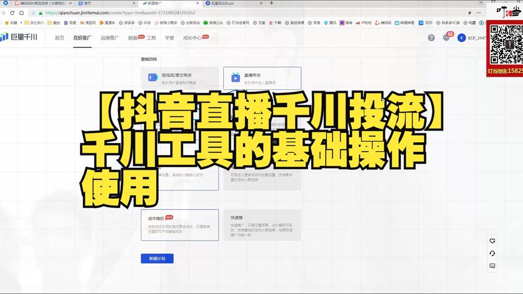
Task: Switch to the 首页 browser tab
Action: click(107, 3)
